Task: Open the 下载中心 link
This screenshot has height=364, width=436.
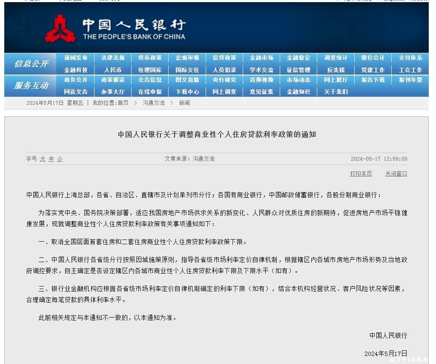Action: (x=187, y=92)
